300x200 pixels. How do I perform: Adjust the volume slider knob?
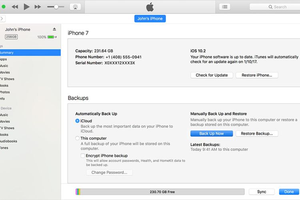coord(56,7)
